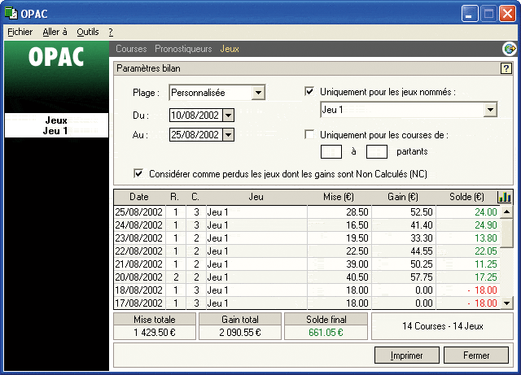Toggle 'Uniquement pour les jeux nommés' checkbox
The height and width of the screenshot is (375, 521).
(309, 92)
